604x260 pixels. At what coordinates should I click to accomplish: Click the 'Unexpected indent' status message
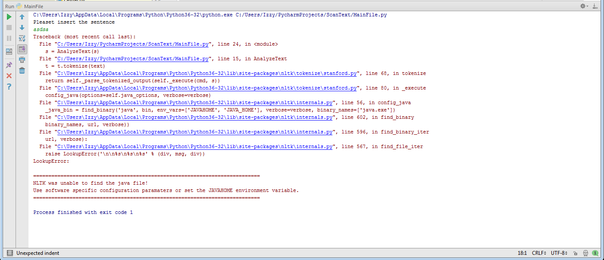point(38,253)
